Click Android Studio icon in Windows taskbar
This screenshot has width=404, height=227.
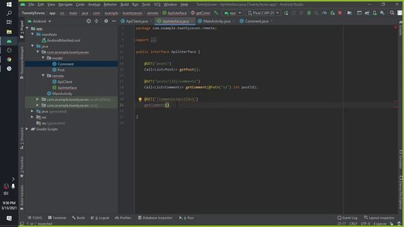pos(9,41)
